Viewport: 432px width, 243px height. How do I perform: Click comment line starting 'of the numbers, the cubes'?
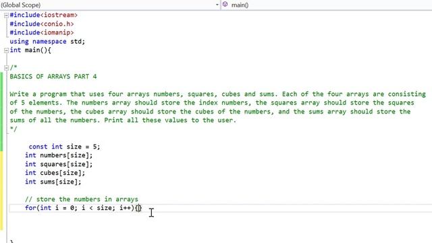pos(210,111)
